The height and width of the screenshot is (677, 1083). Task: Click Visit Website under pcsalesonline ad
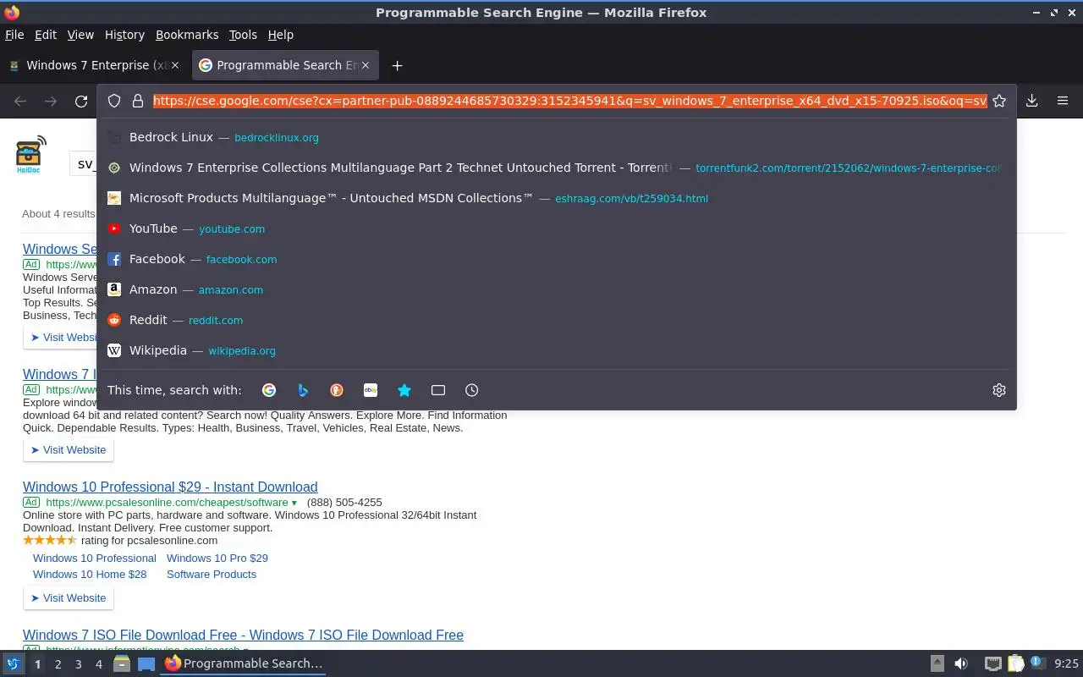[69, 597]
